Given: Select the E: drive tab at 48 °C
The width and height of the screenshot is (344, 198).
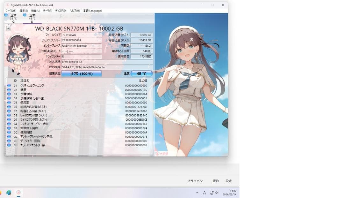Looking at the screenshot, I should [x=32, y=18].
